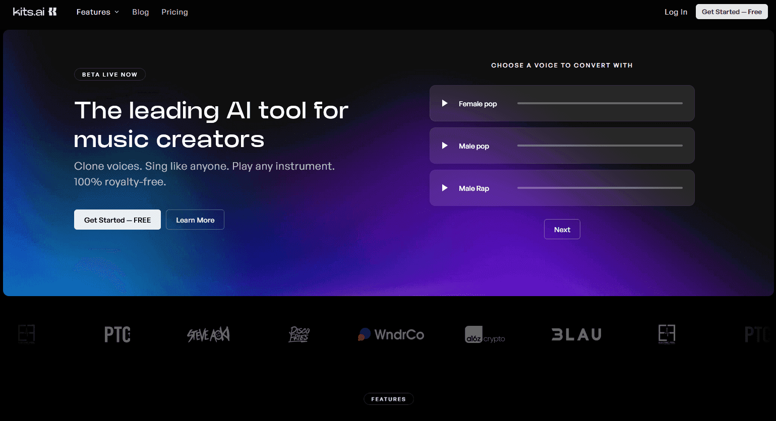Go to the Blog page
The image size is (776, 421).
141,12
